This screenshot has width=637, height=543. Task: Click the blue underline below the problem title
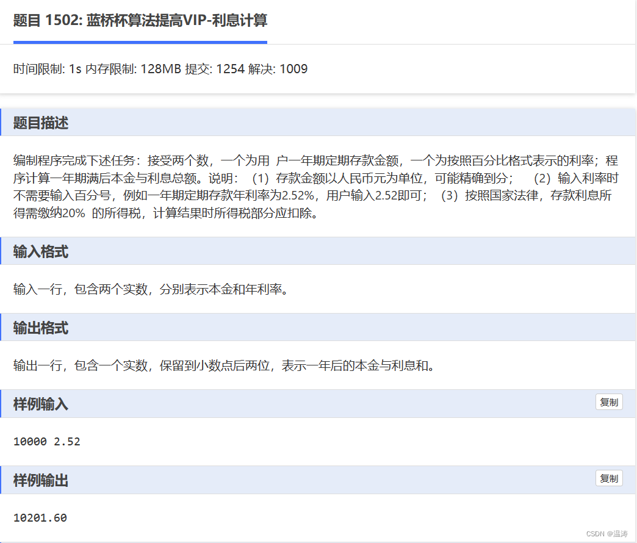click(x=140, y=43)
